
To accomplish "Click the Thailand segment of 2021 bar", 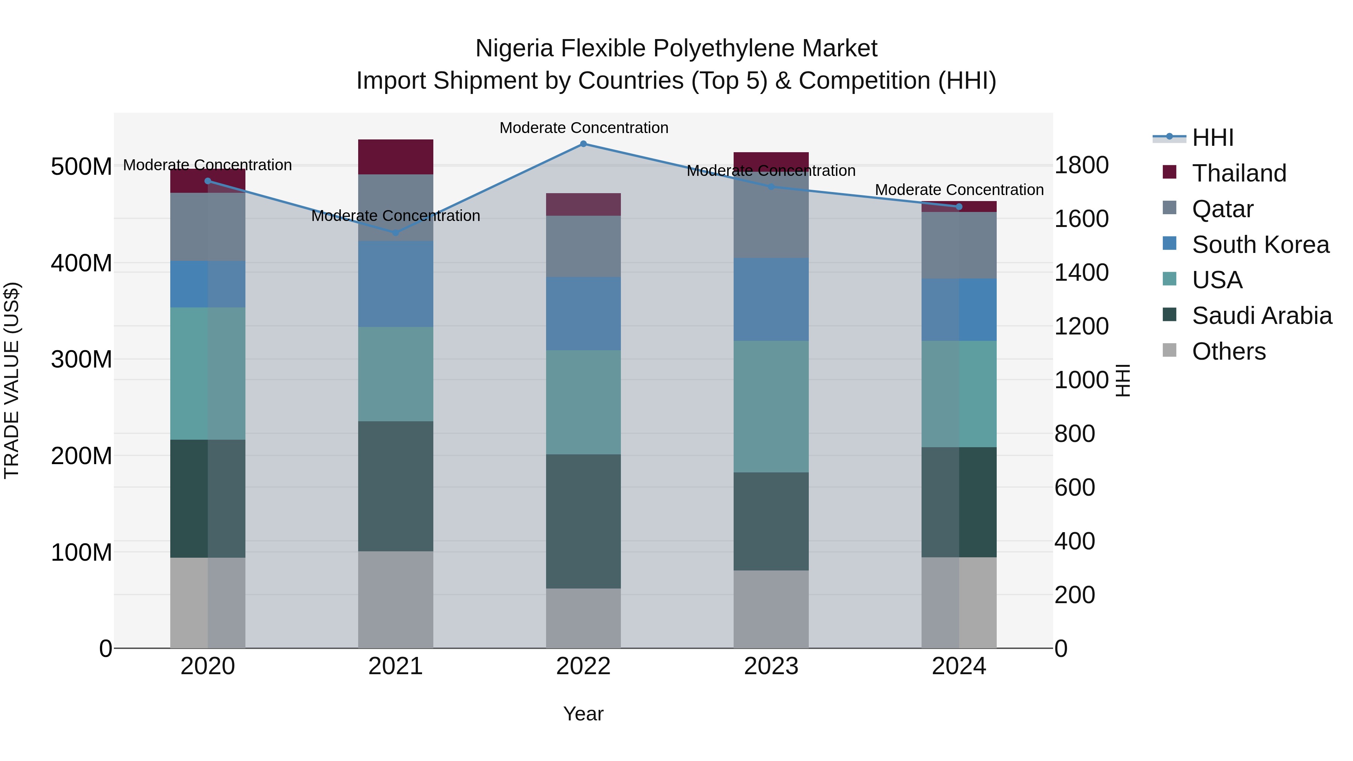I will 395,157.
